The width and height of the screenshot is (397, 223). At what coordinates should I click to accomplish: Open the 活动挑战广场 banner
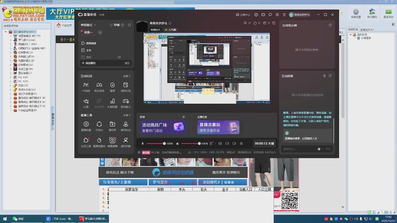[x=163, y=127]
